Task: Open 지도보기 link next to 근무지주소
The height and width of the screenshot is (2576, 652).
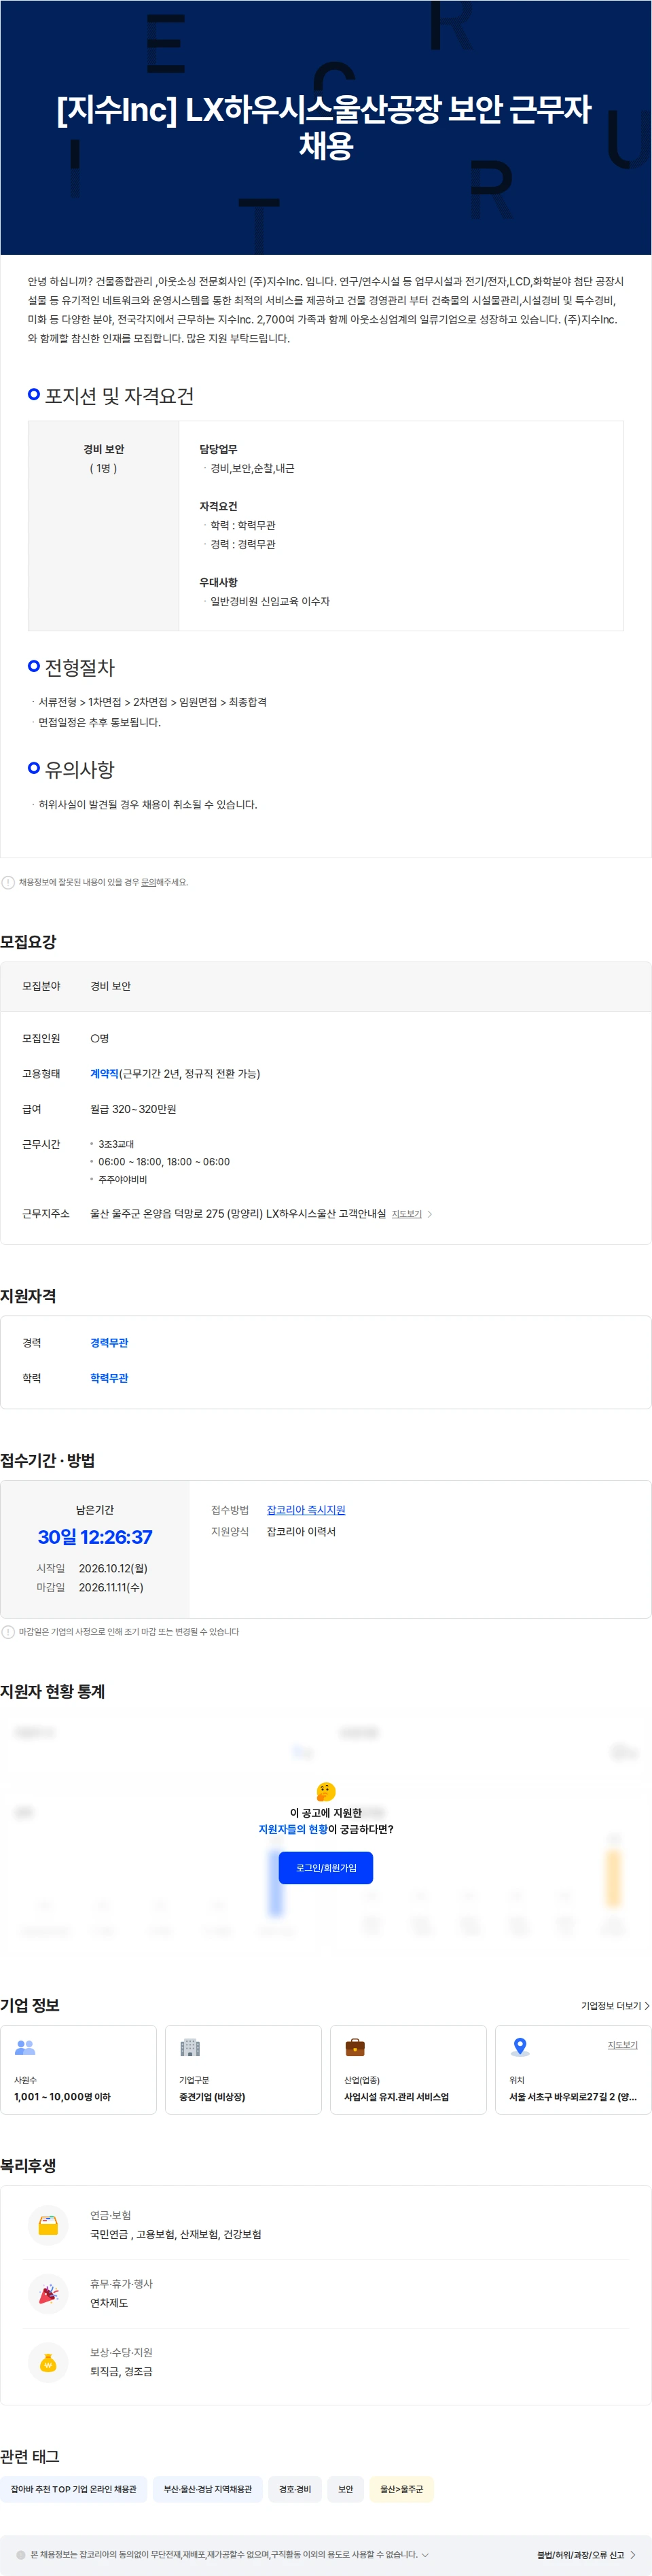Action: tap(406, 1213)
